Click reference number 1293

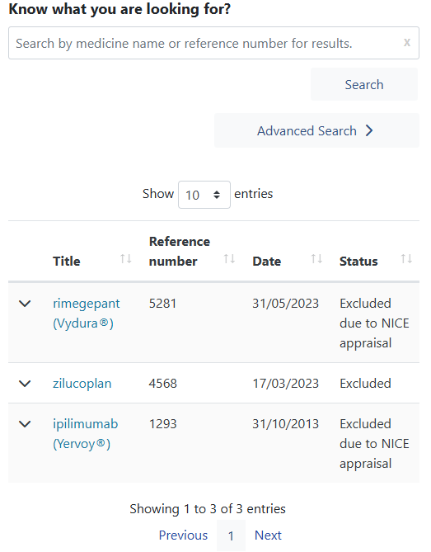coord(162,424)
